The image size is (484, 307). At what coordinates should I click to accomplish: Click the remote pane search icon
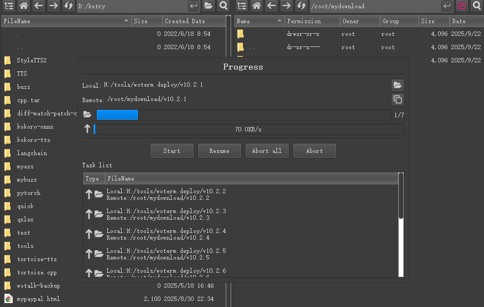tap(476, 6)
